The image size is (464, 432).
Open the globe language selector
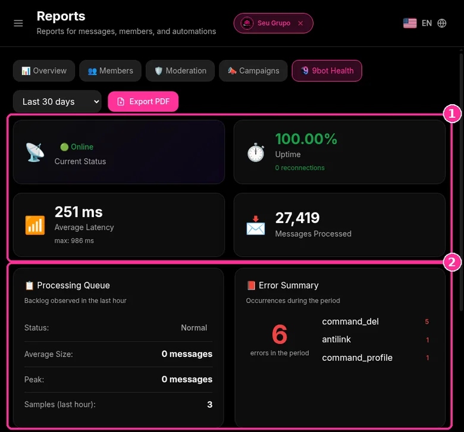click(442, 23)
